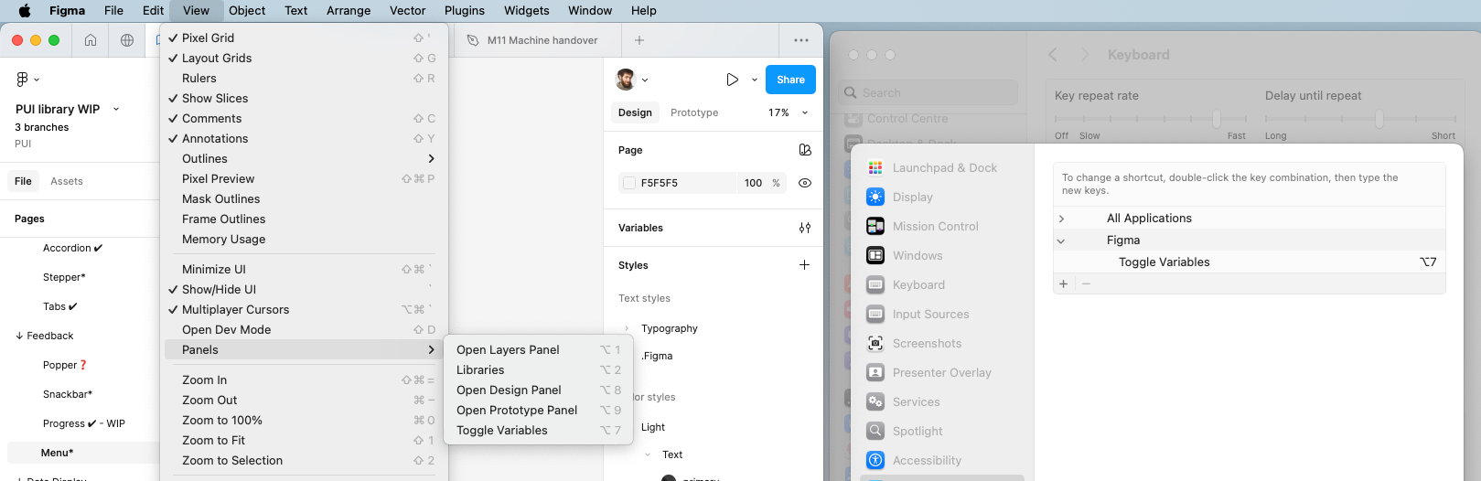Image resolution: width=1481 pixels, height=481 pixels.
Task: Open the present options chevron
Action: click(x=755, y=80)
